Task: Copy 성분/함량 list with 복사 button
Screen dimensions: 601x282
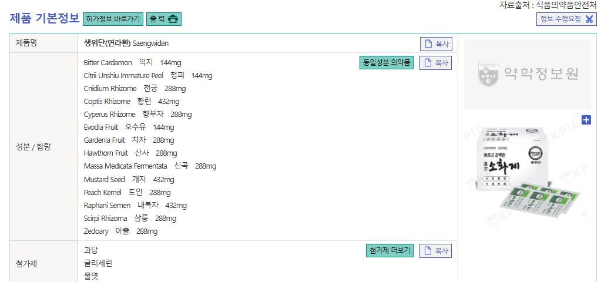Action: coord(436,63)
